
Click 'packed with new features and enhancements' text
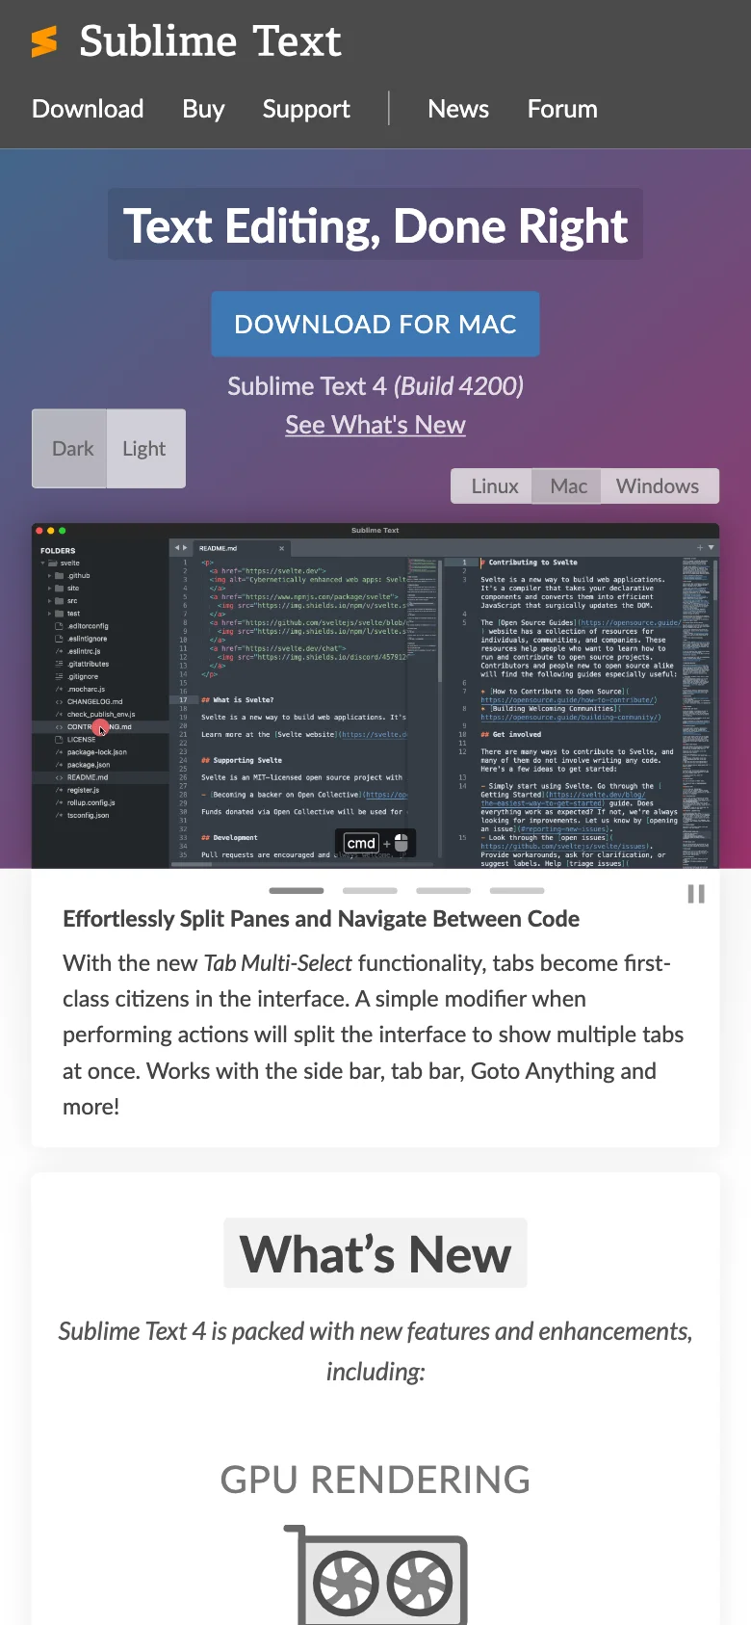[x=460, y=1331]
